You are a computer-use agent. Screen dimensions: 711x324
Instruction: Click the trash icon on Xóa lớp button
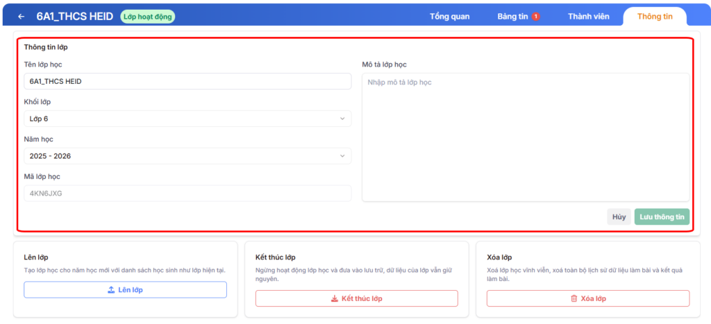coord(574,299)
